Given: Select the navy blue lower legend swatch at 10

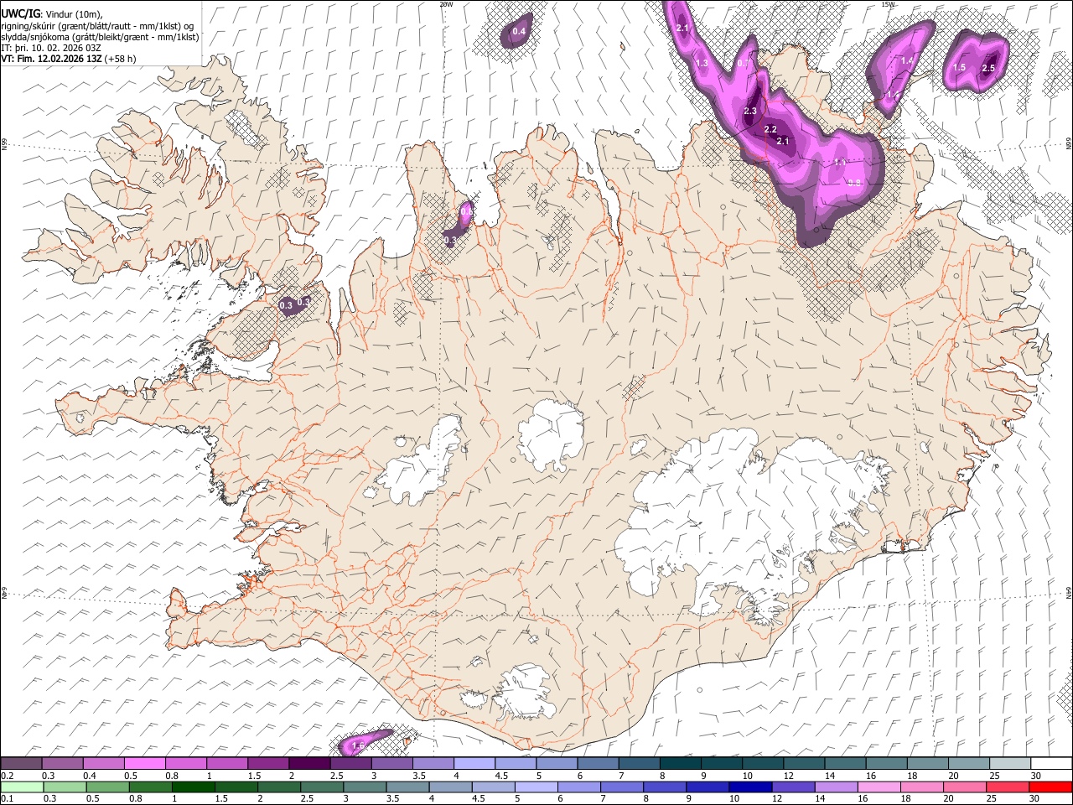Looking at the screenshot, I should click(x=750, y=787).
